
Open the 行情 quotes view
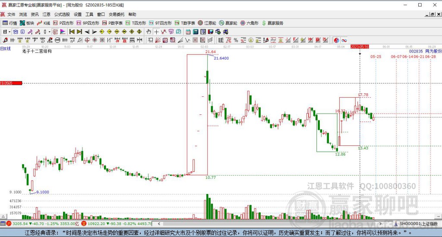10,23
